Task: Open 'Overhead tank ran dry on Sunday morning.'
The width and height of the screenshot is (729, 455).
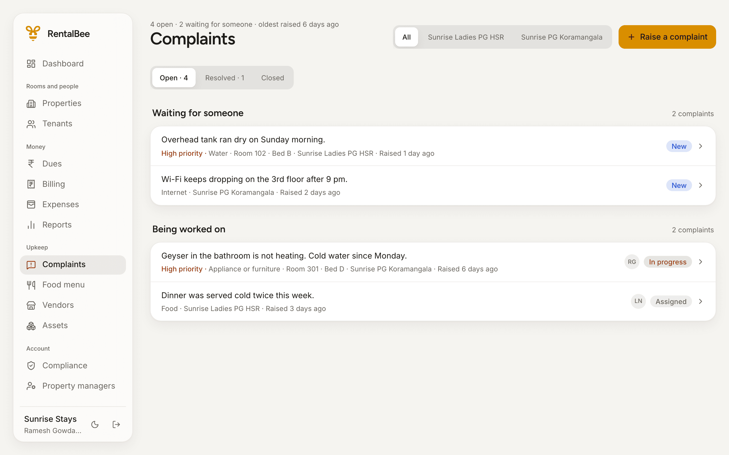Action: (433, 146)
